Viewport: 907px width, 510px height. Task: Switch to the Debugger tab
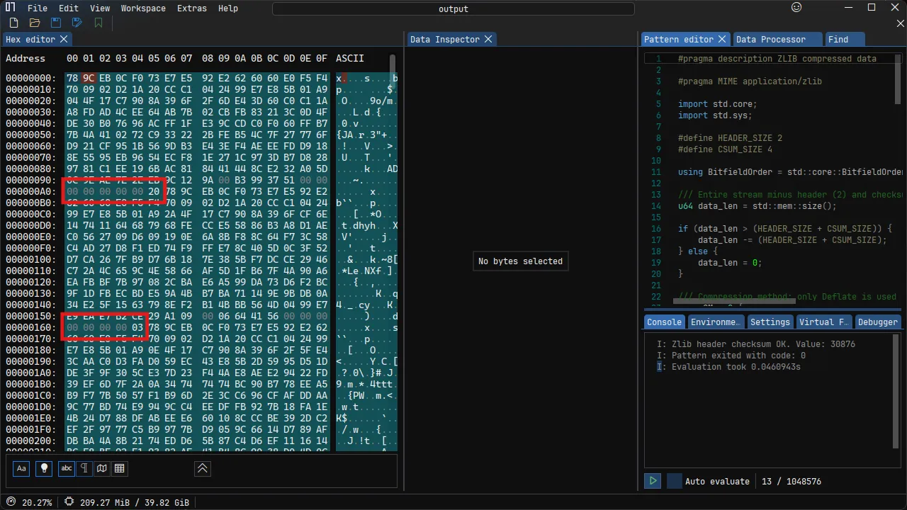pyautogui.click(x=877, y=322)
